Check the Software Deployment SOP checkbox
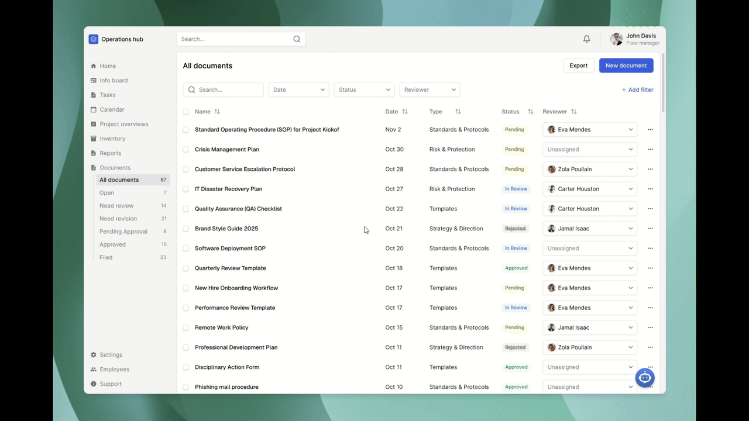 pyautogui.click(x=185, y=249)
